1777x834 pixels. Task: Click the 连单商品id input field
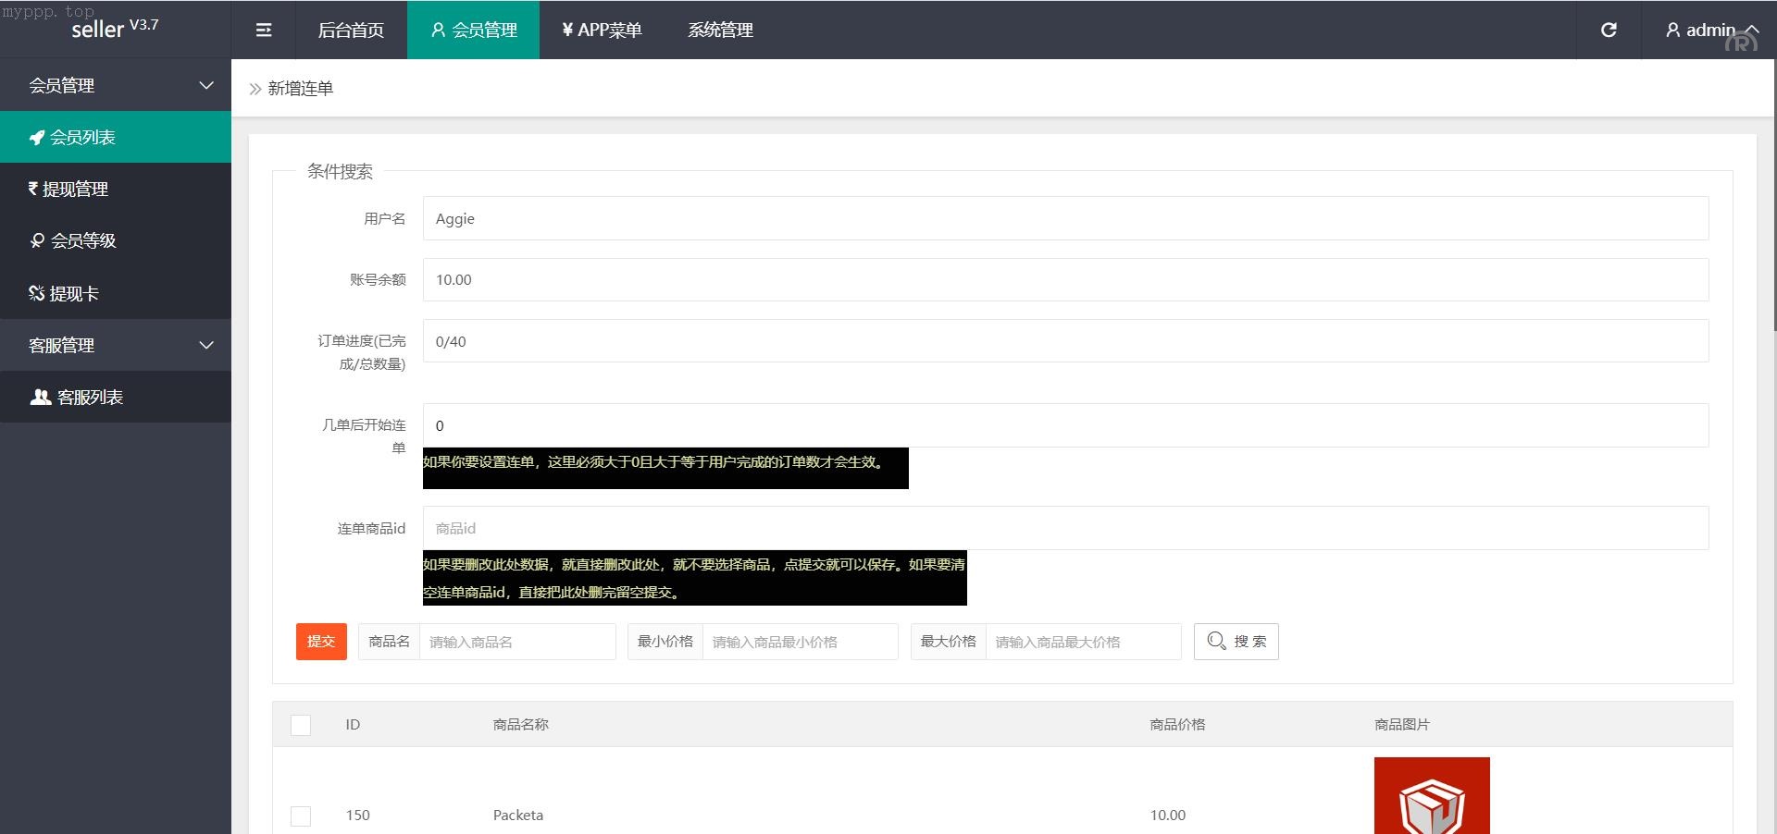1064,528
